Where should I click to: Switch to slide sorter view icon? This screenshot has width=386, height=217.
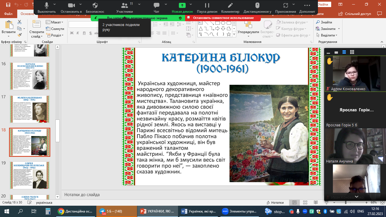(x=305, y=203)
